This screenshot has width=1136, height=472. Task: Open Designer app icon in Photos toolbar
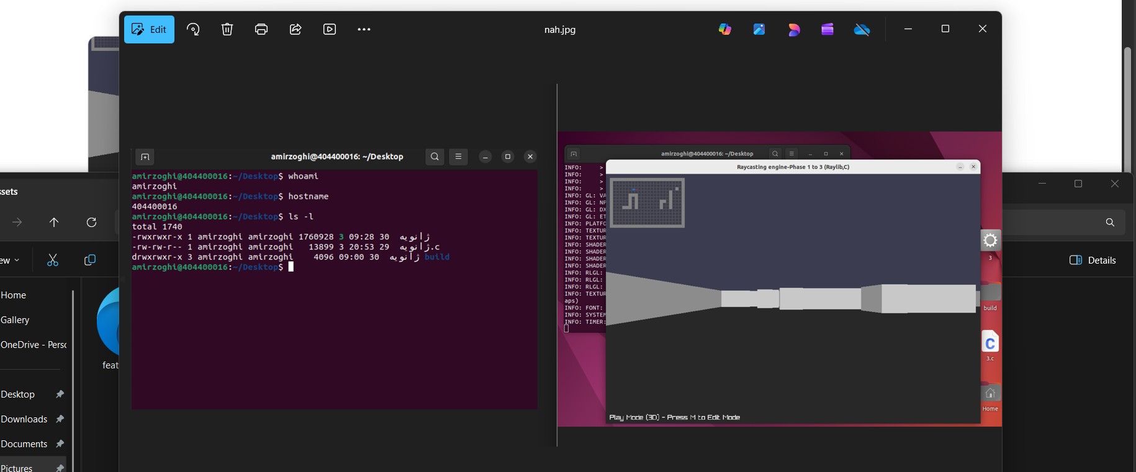(x=793, y=29)
